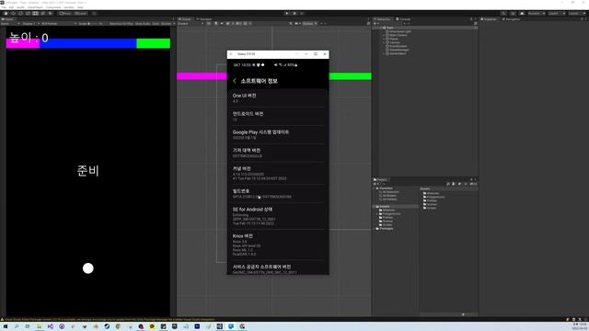Image resolution: width=589 pixels, height=331 pixels.
Task: Select the magenta block in Scene view
Action: [202, 76]
